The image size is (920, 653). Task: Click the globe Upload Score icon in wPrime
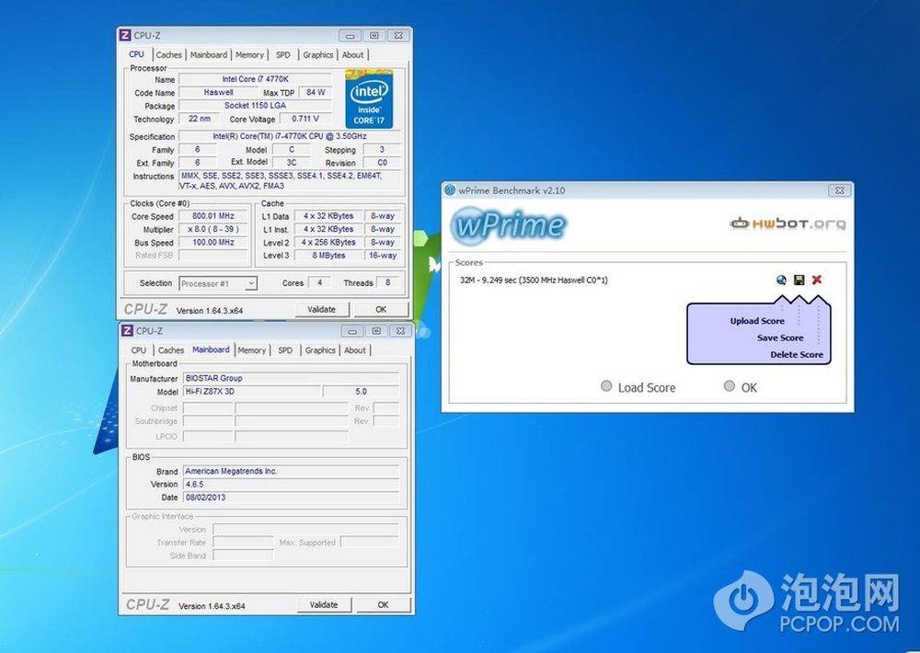tap(781, 280)
